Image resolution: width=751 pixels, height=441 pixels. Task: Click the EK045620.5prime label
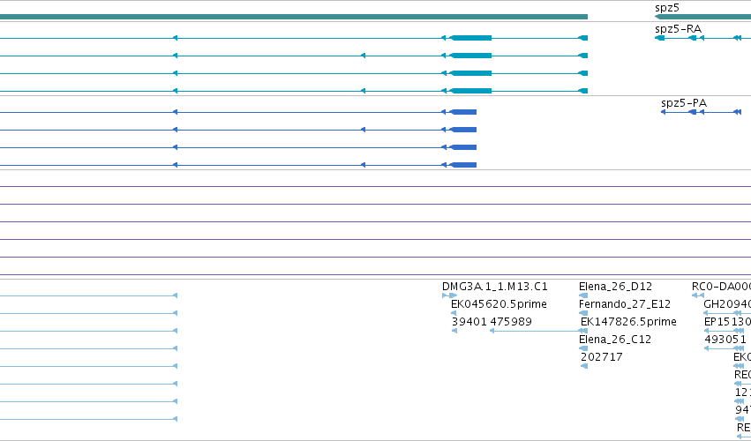click(x=499, y=304)
